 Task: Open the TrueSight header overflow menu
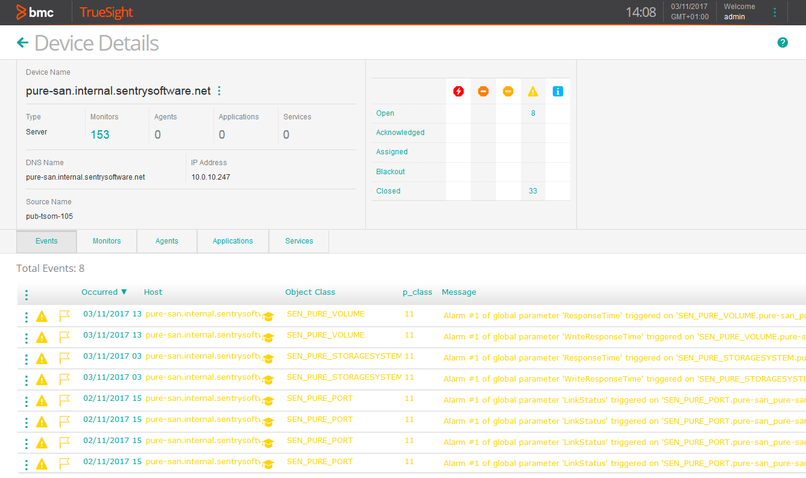tap(775, 11)
